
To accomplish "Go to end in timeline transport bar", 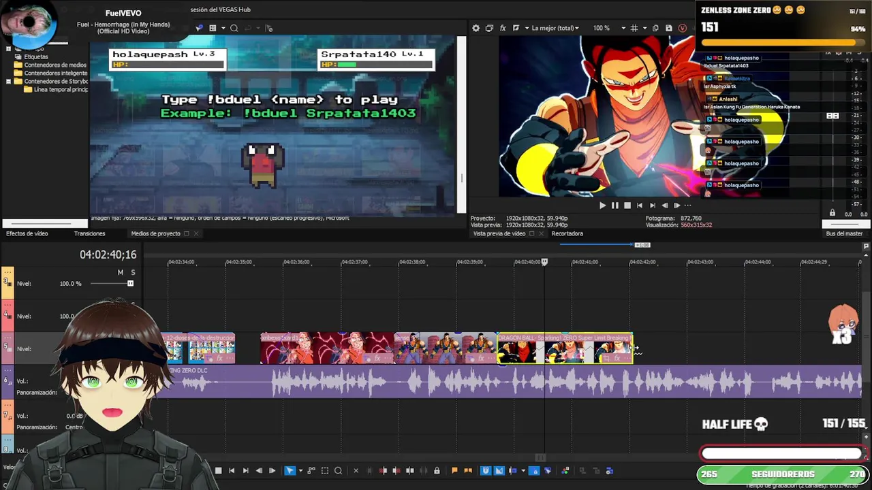I will tap(245, 470).
